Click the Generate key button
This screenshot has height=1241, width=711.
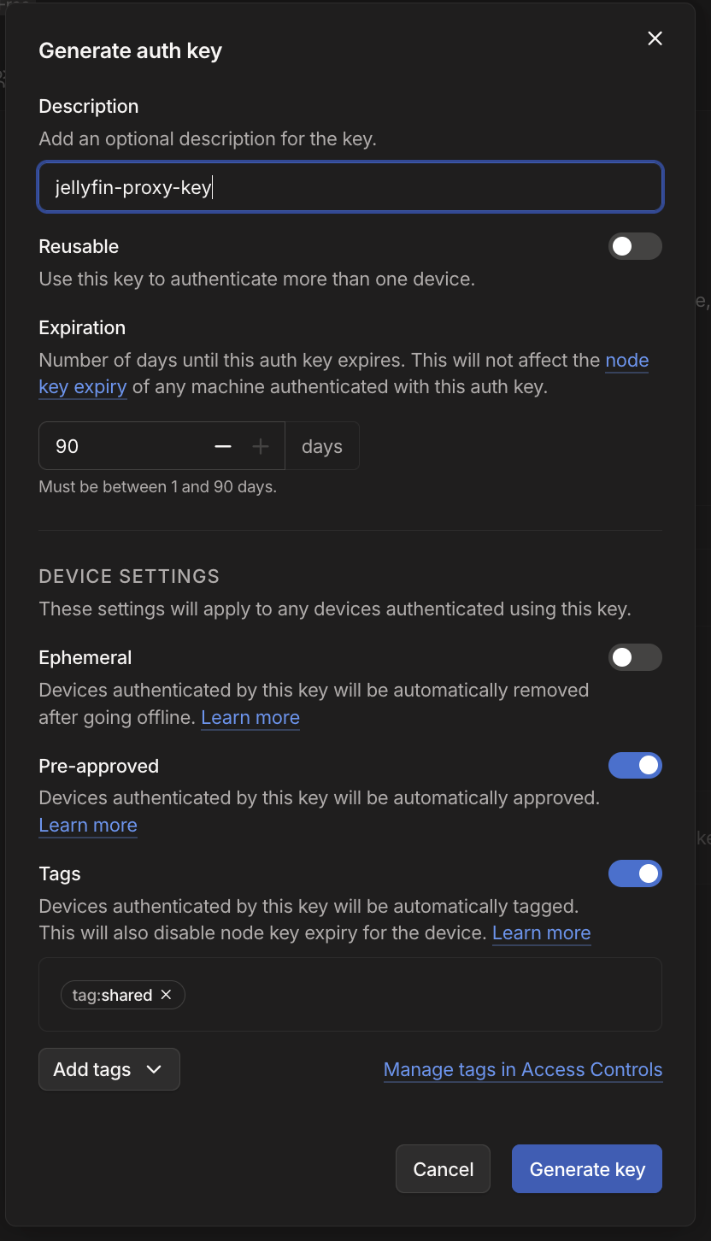pyautogui.click(x=586, y=1168)
